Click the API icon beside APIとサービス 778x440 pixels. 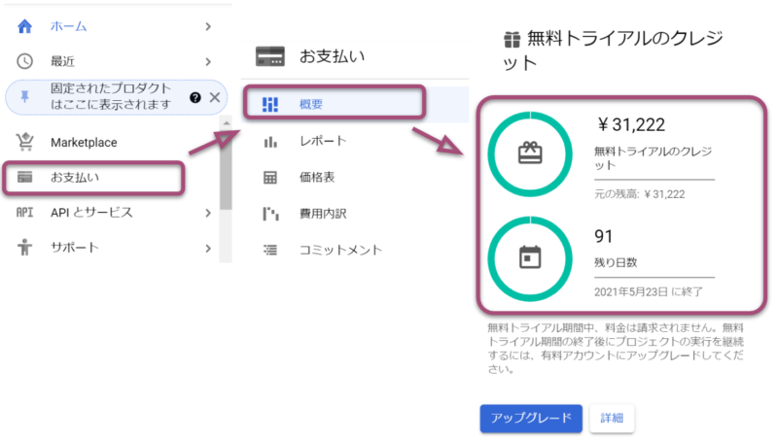(25, 212)
